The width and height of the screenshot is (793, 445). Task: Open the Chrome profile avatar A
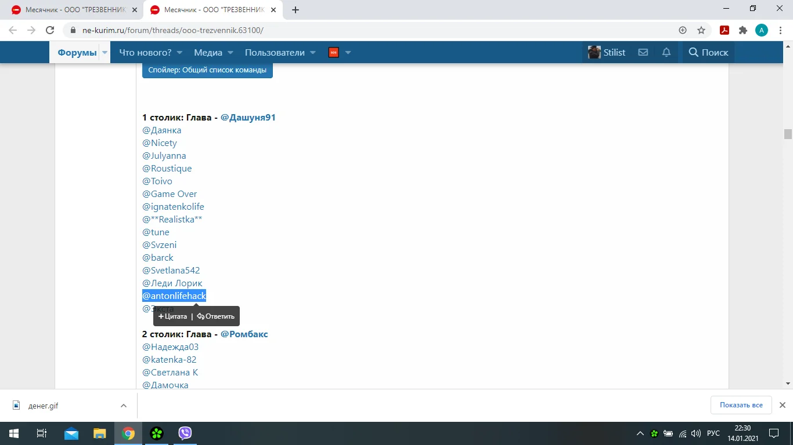[762, 30]
